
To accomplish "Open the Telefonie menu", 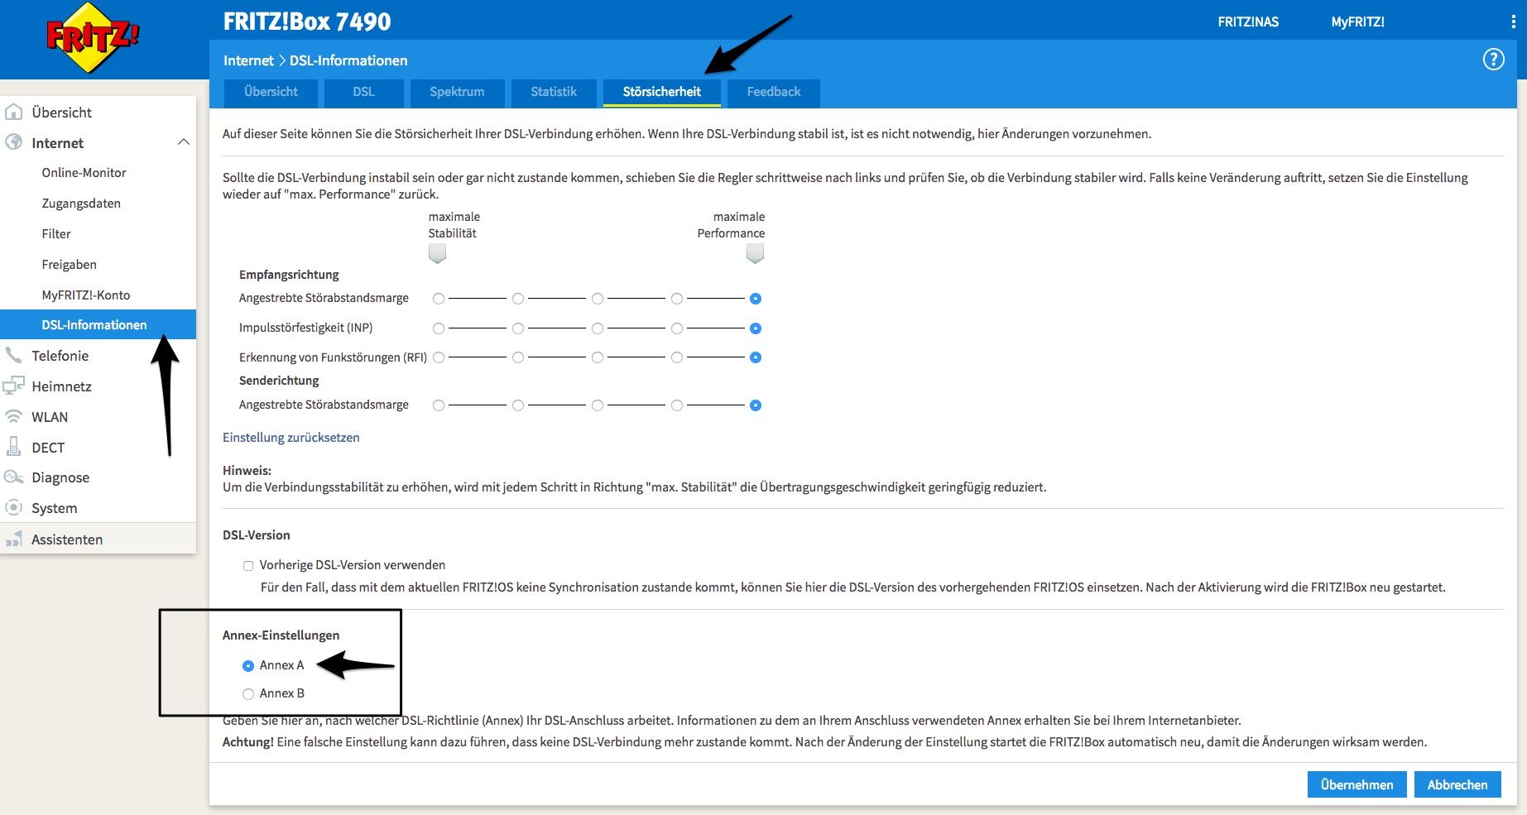I will click(x=60, y=356).
